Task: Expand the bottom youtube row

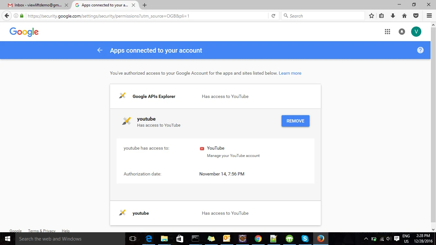Action: 215,213
